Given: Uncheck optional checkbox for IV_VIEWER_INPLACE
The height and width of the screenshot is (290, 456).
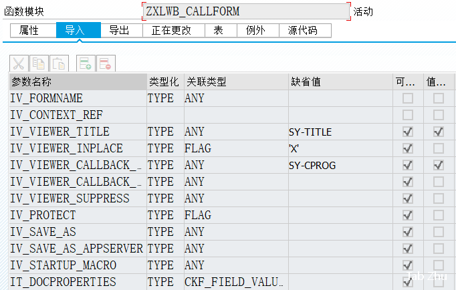Looking at the screenshot, I should coord(408,148).
